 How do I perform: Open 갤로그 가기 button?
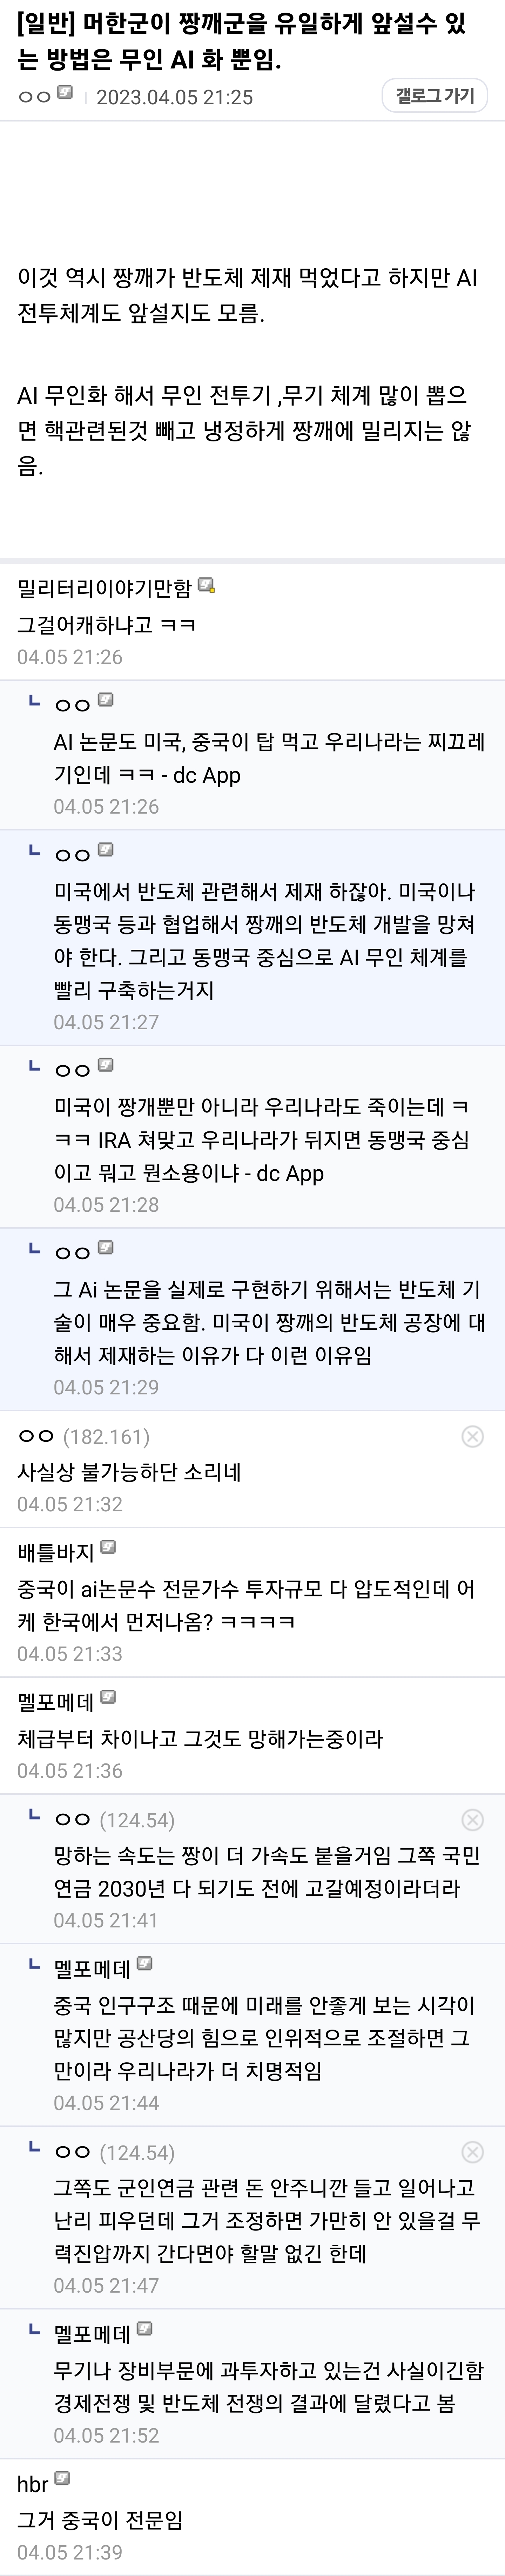pyautogui.click(x=434, y=96)
